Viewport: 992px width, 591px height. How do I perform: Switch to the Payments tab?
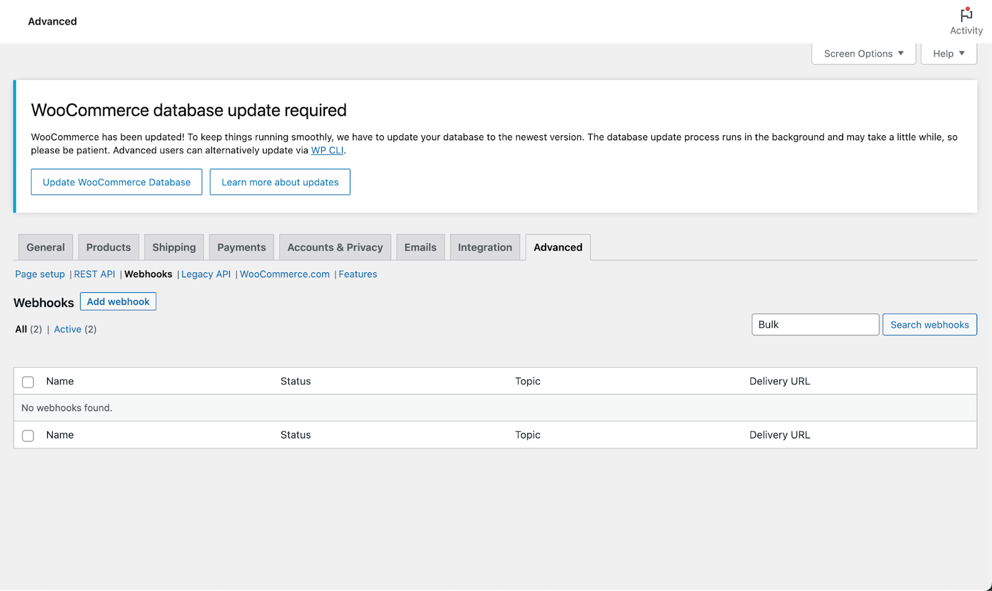pyautogui.click(x=242, y=247)
